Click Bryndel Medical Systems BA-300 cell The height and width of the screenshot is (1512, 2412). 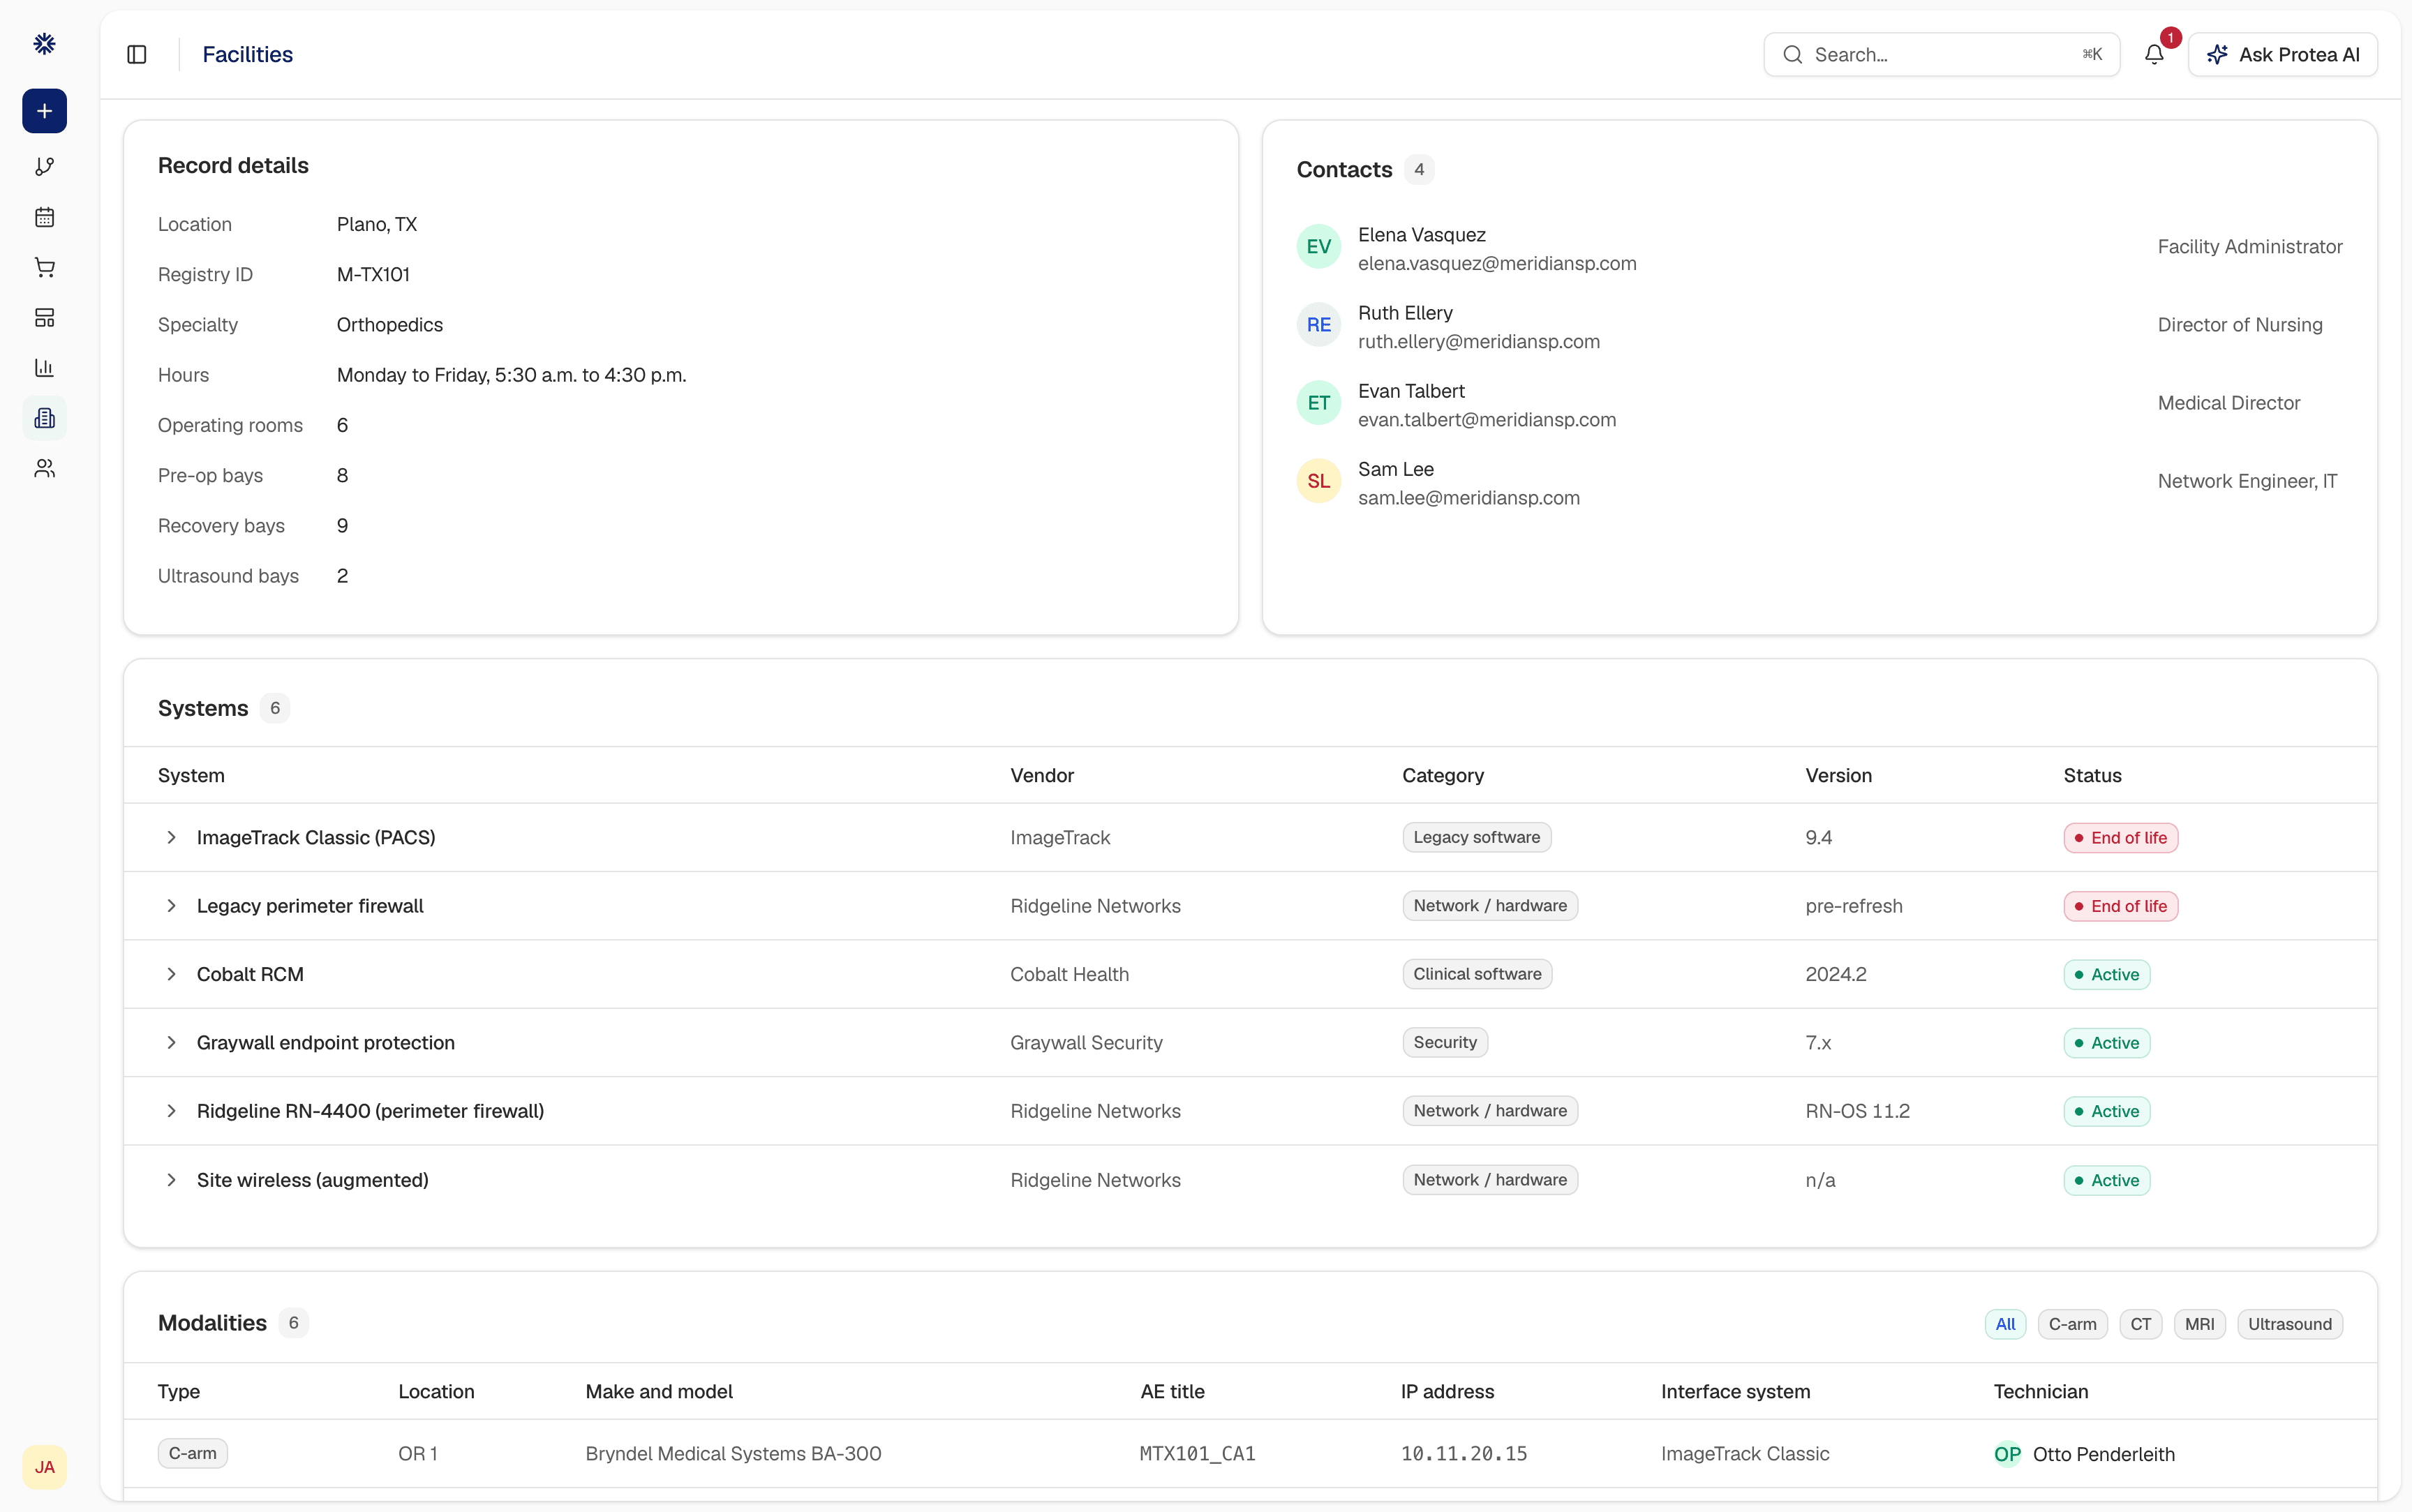733,1454
